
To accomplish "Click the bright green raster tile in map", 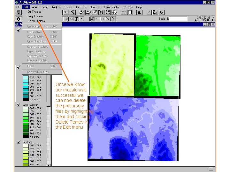I will [158, 66].
